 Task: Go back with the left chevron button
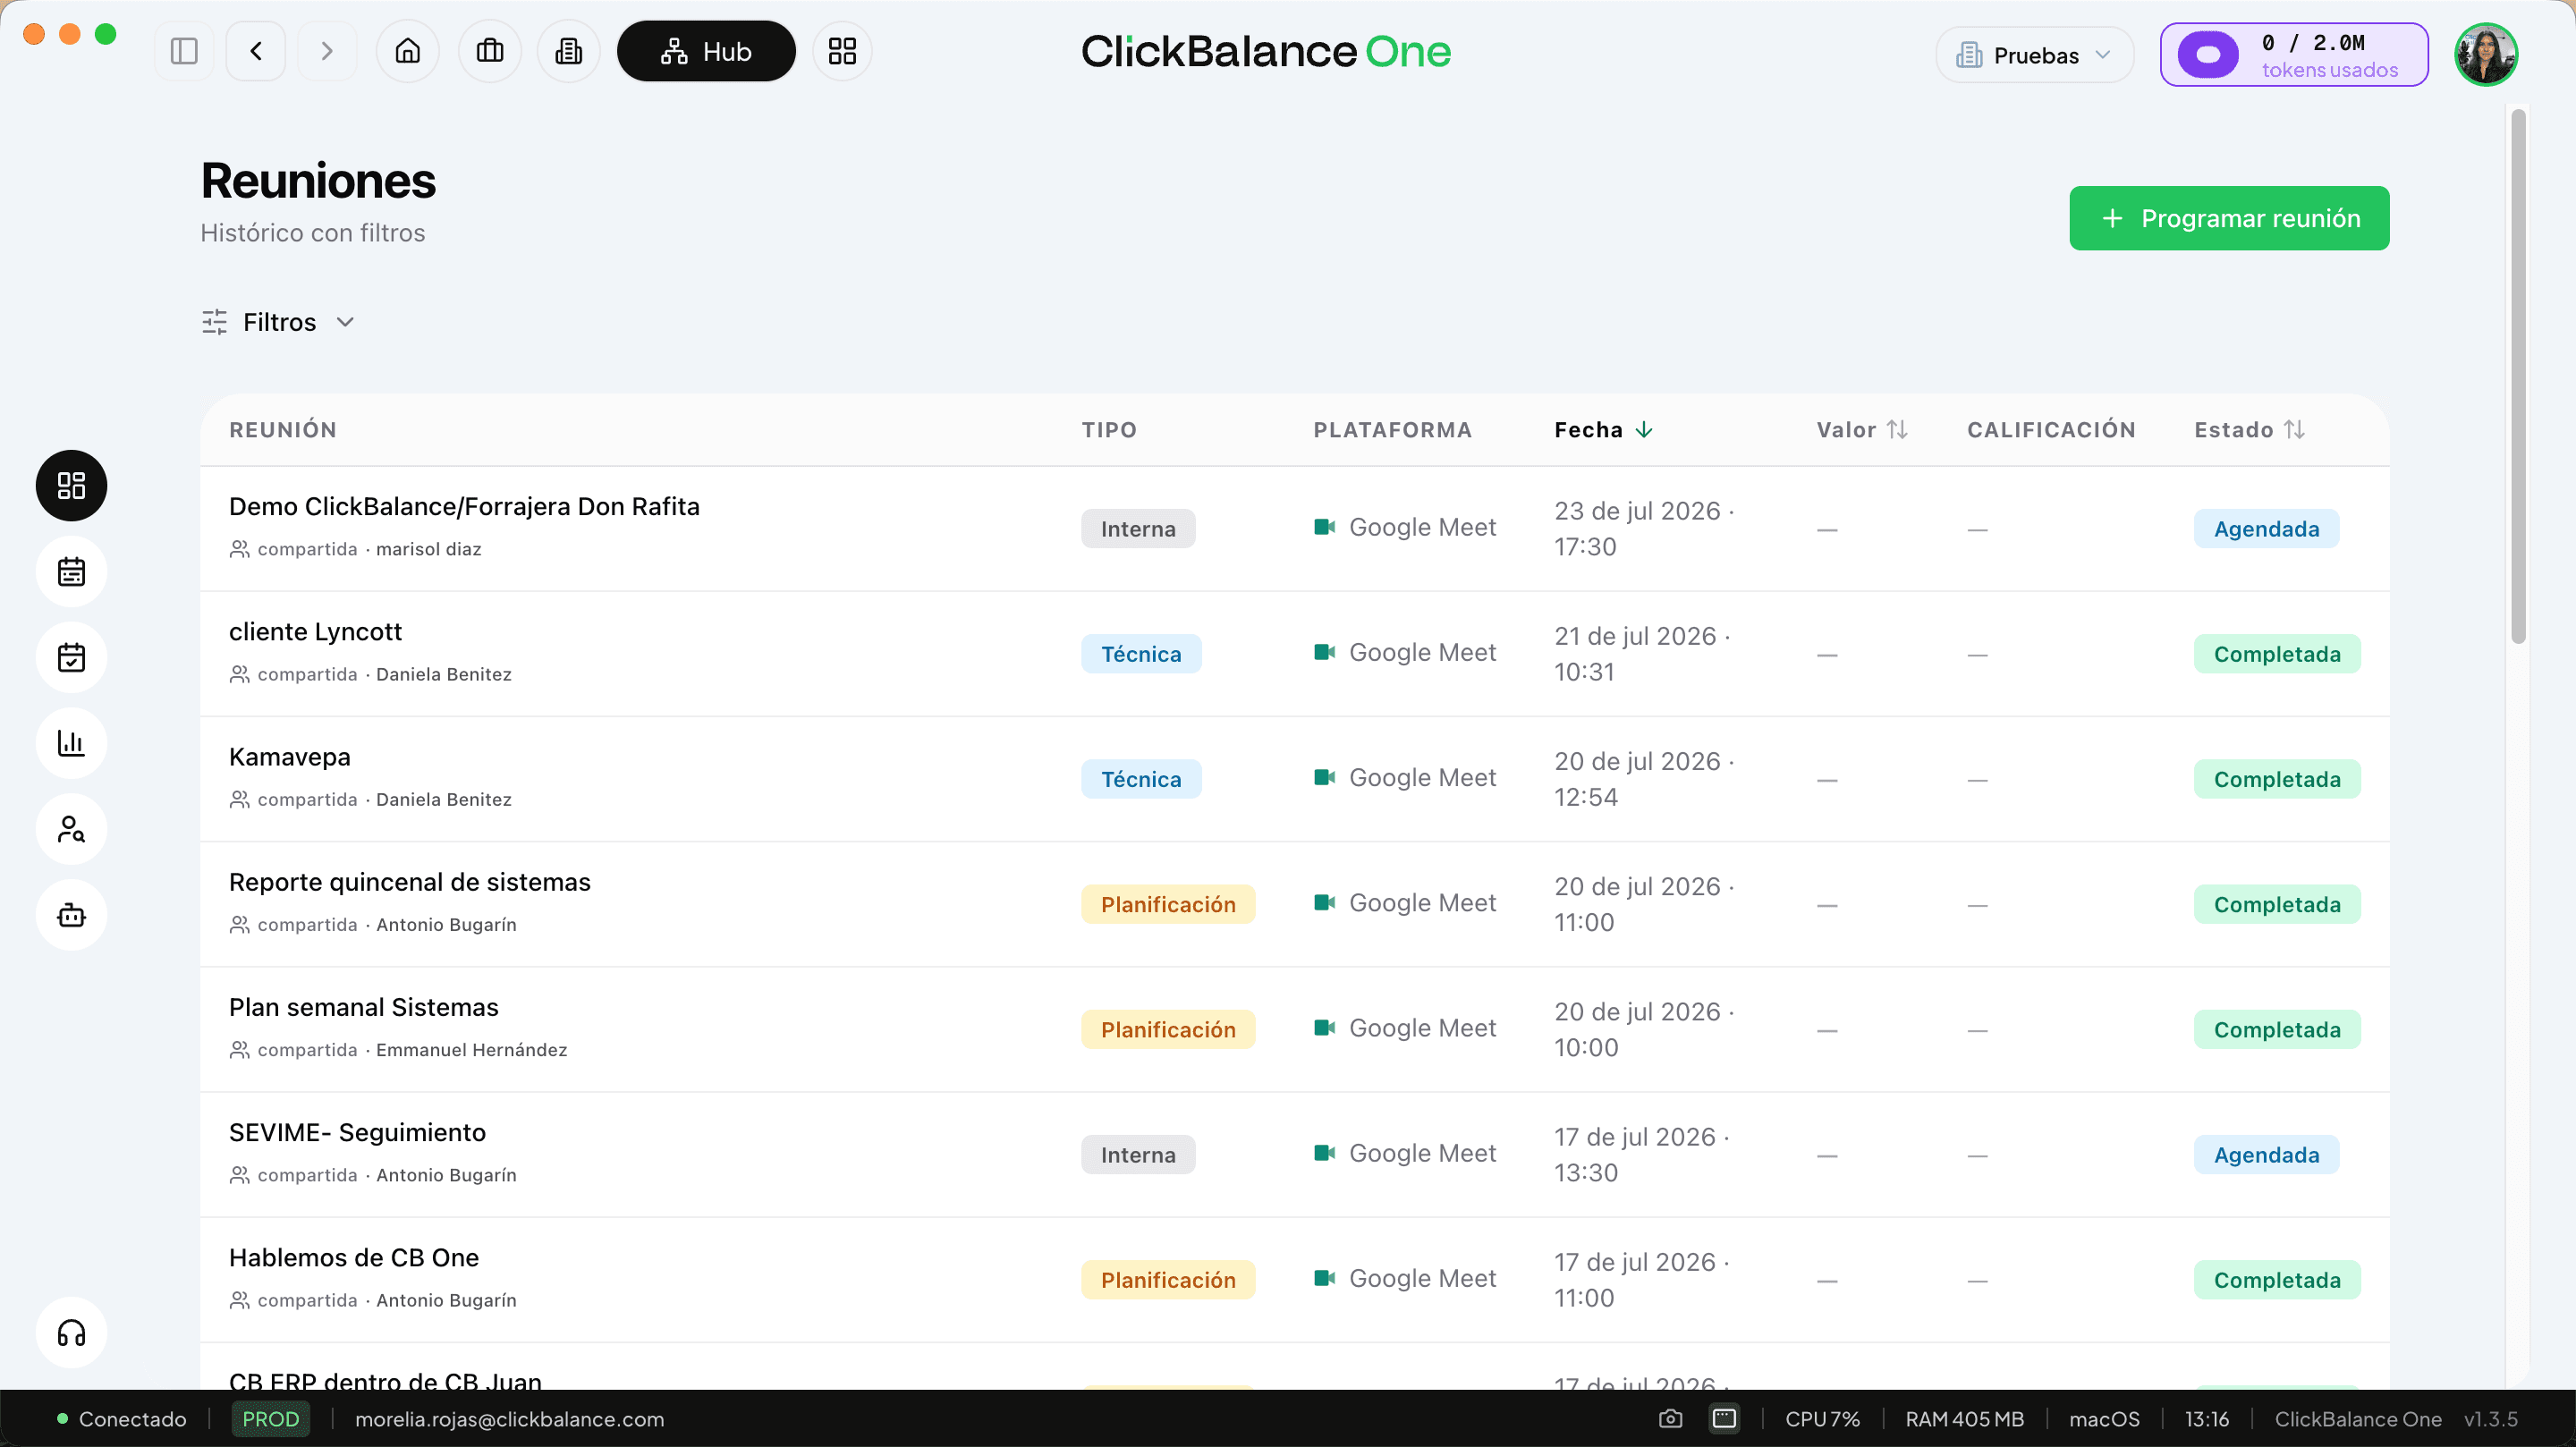(256, 51)
